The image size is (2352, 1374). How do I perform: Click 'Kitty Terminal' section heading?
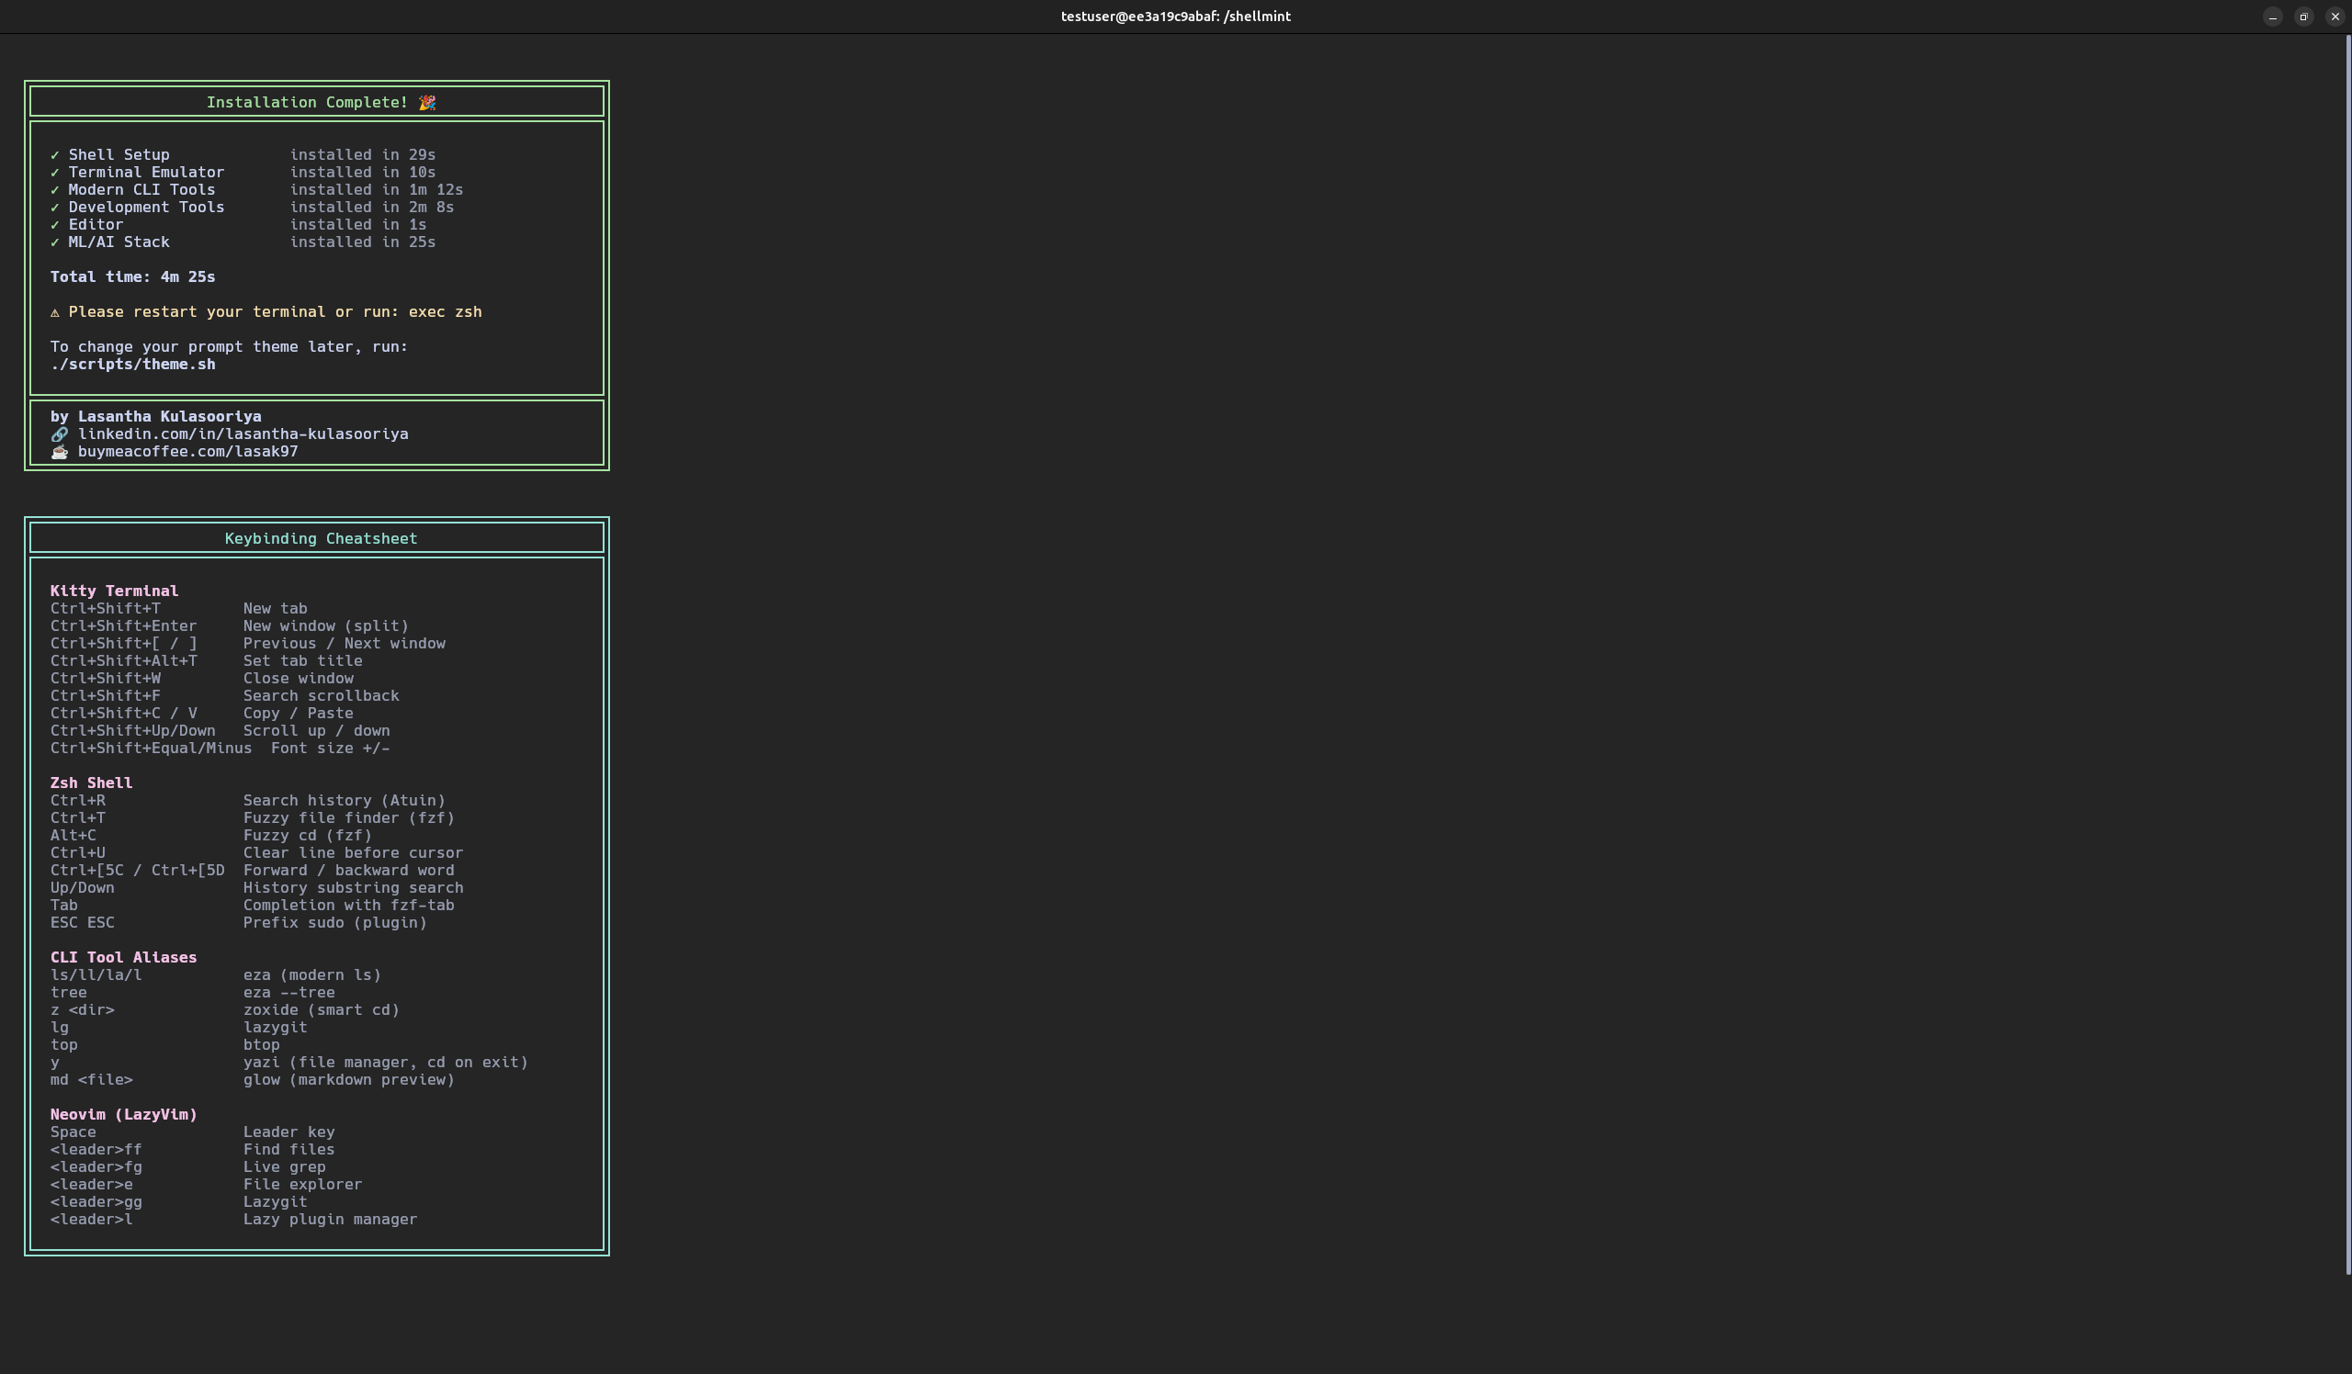(114, 591)
